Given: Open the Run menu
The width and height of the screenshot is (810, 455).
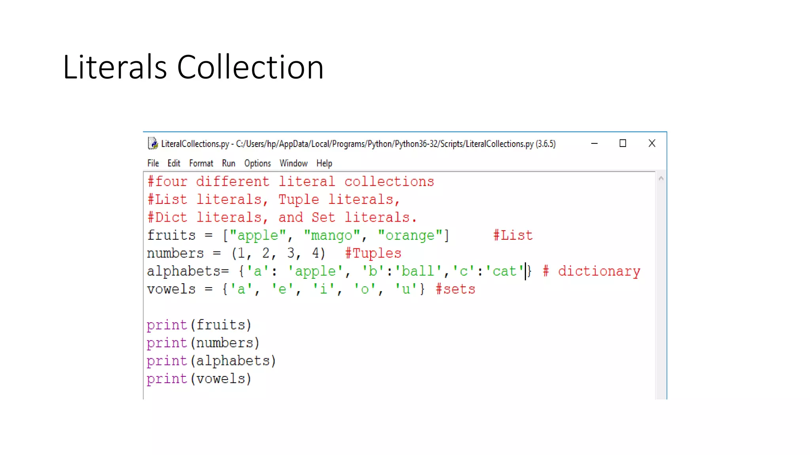Looking at the screenshot, I should pos(229,163).
